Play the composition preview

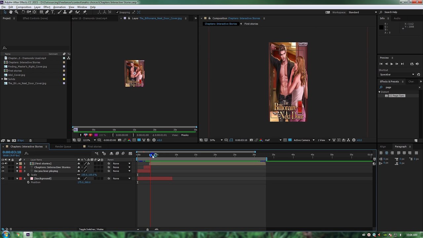[x=392, y=64]
